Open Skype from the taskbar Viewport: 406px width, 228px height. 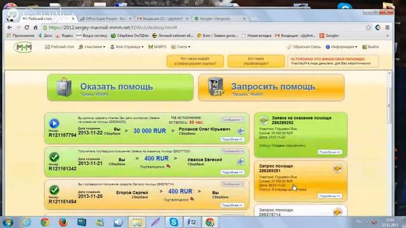pos(173,222)
